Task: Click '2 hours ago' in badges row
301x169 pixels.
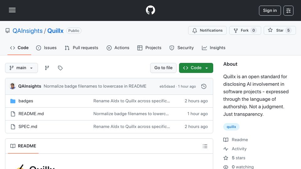Action: click(196, 101)
